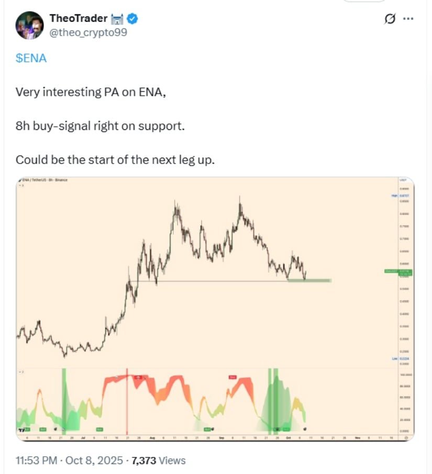Click the blue verified badge beside TheoTrader

coord(131,18)
